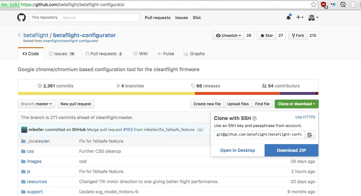Open the user profile avatar menu
The height and width of the screenshot is (196, 361).
(x=313, y=17)
